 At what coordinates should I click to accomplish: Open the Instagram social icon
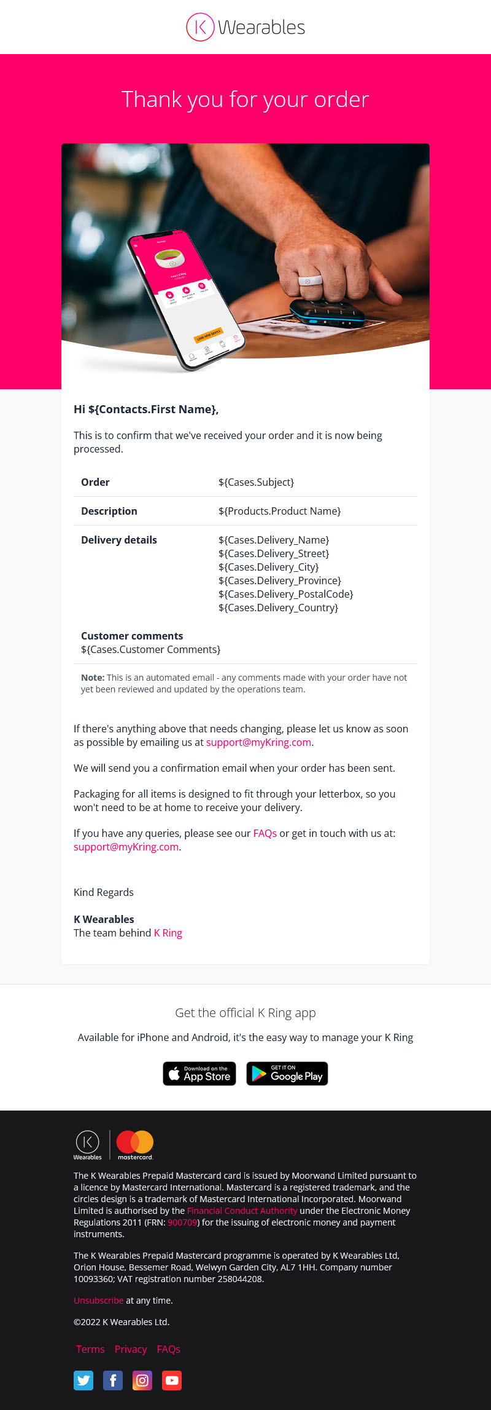click(142, 1380)
